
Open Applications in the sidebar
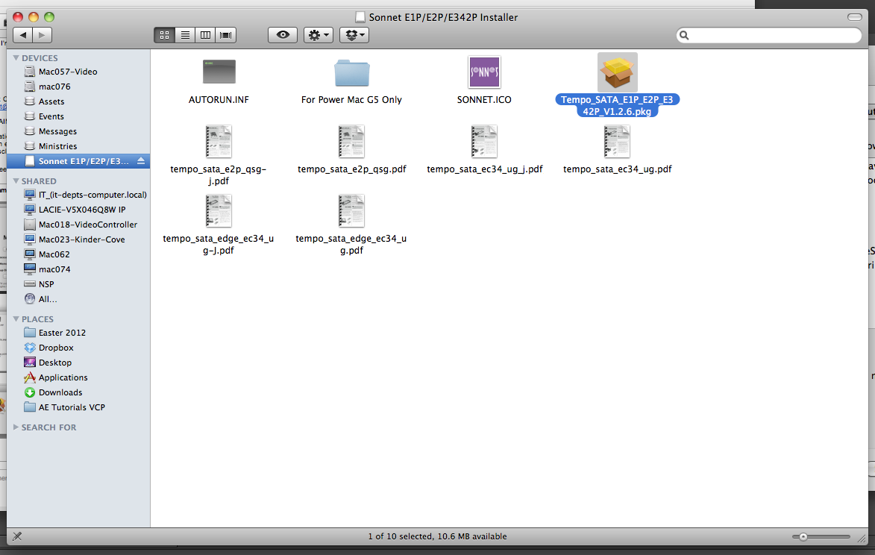click(78, 377)
